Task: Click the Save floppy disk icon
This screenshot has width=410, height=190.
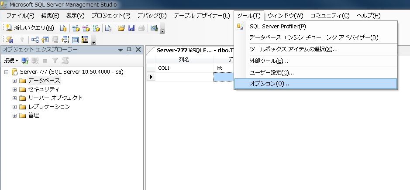Action: (131, 28)
